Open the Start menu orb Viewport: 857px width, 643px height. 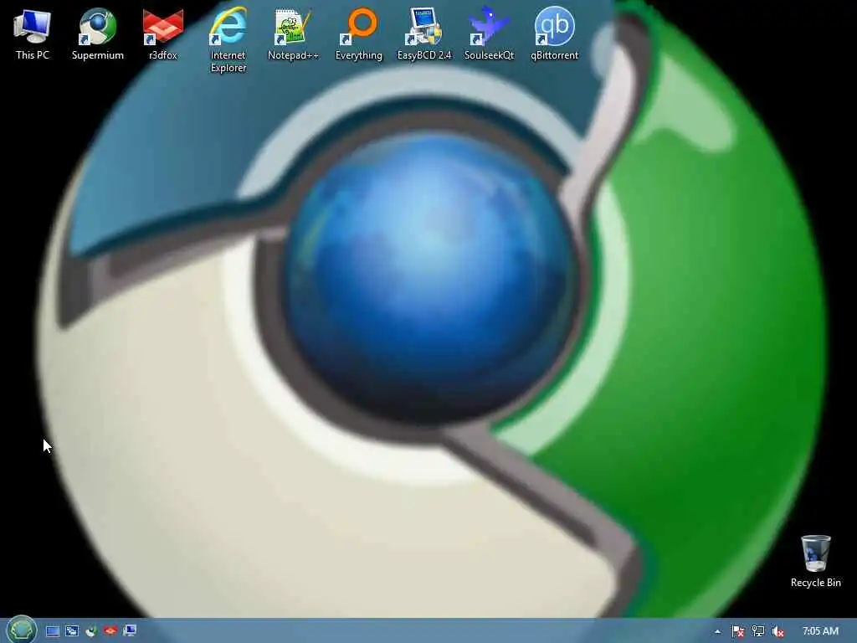point(21,630)
